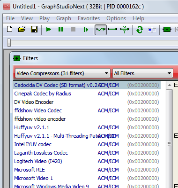178x188 pixels.
Task: Click the New graph document icon
Action: click(10, 29)
